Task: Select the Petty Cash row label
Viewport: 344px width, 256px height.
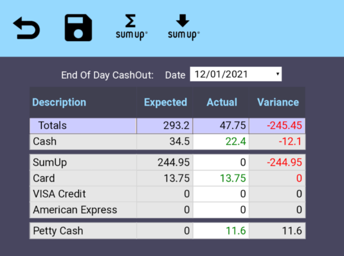Action: pos(58,231)
